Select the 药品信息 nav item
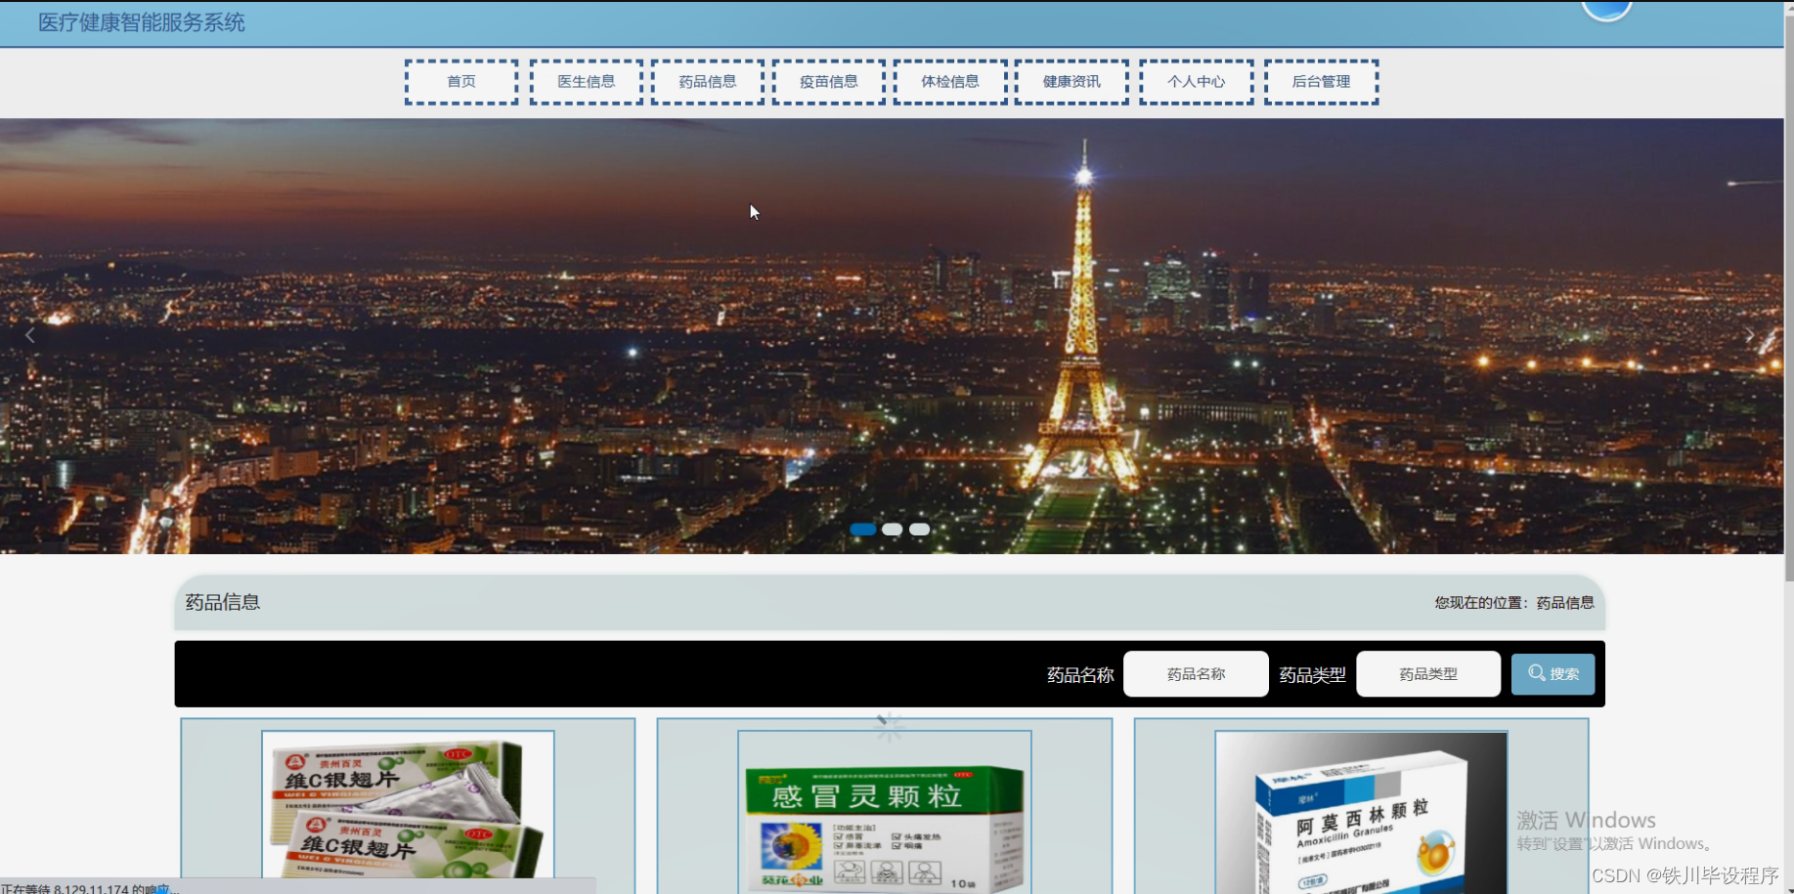Screen dimensions: 1794x894 coord(708,82)
